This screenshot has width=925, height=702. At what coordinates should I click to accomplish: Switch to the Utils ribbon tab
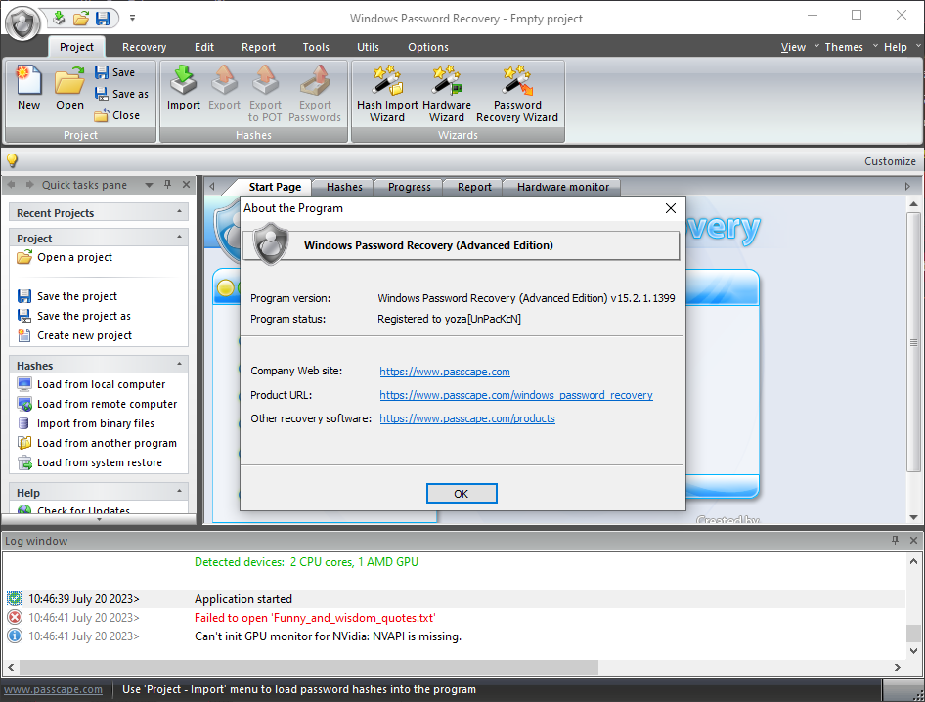368,47
